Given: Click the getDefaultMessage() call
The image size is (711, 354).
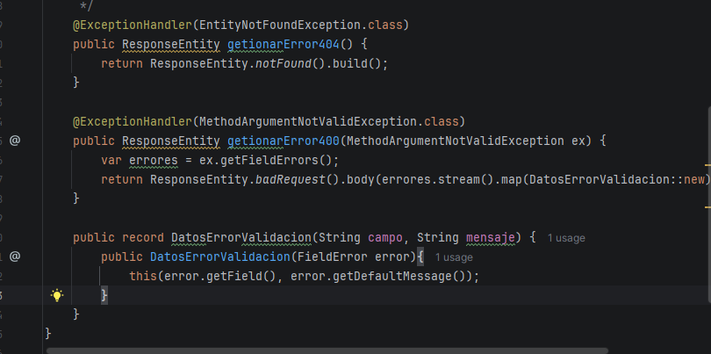Looking at the screenshot, I should pos(391,276).
